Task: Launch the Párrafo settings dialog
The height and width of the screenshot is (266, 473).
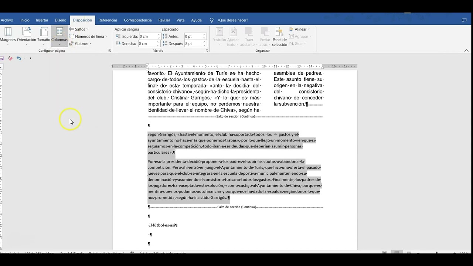Action: pyautogui.click(x=207, y=51)
